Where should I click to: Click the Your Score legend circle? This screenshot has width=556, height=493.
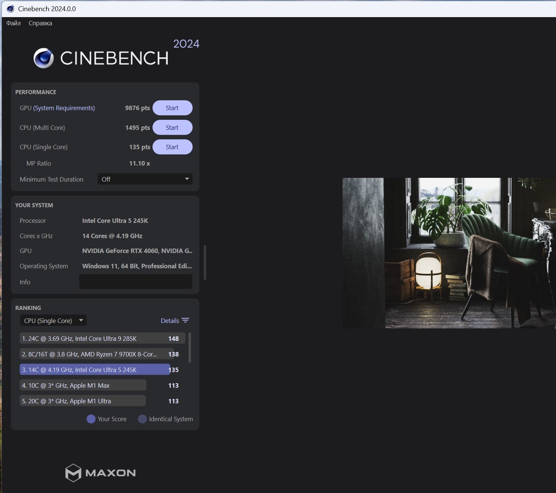coord(91,419)
